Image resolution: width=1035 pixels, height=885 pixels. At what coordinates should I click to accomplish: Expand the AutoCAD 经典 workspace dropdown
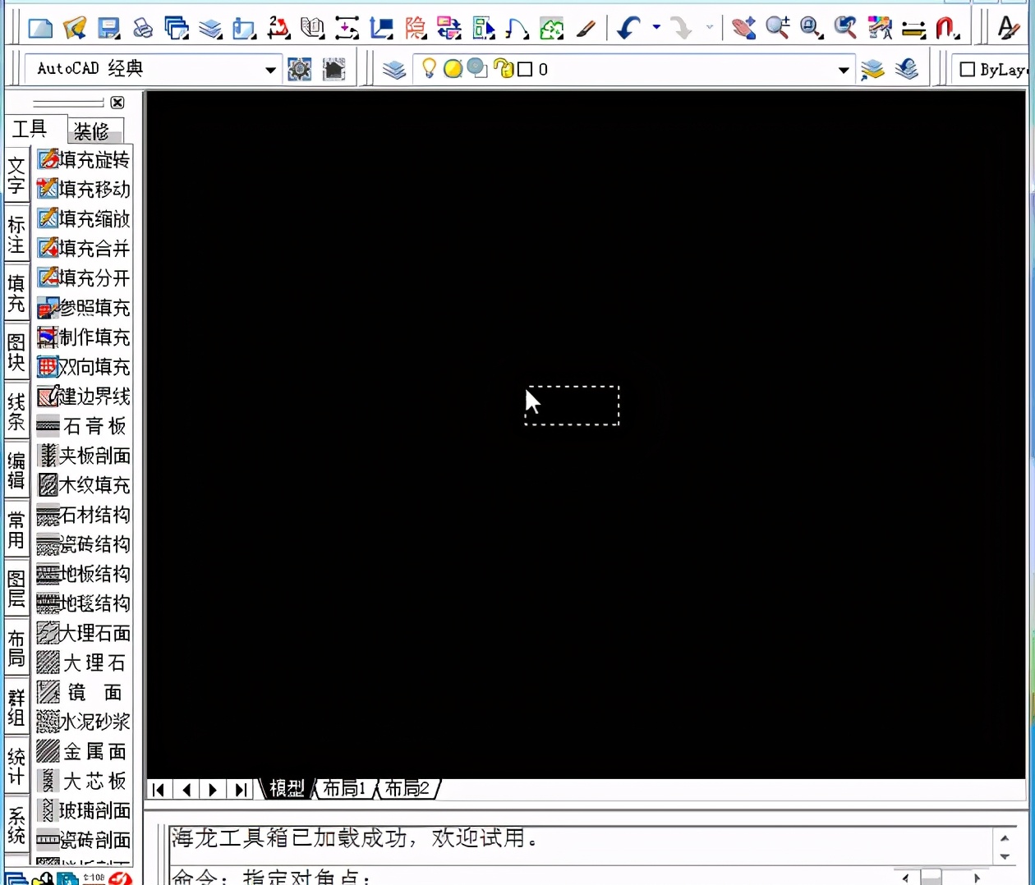270,70
